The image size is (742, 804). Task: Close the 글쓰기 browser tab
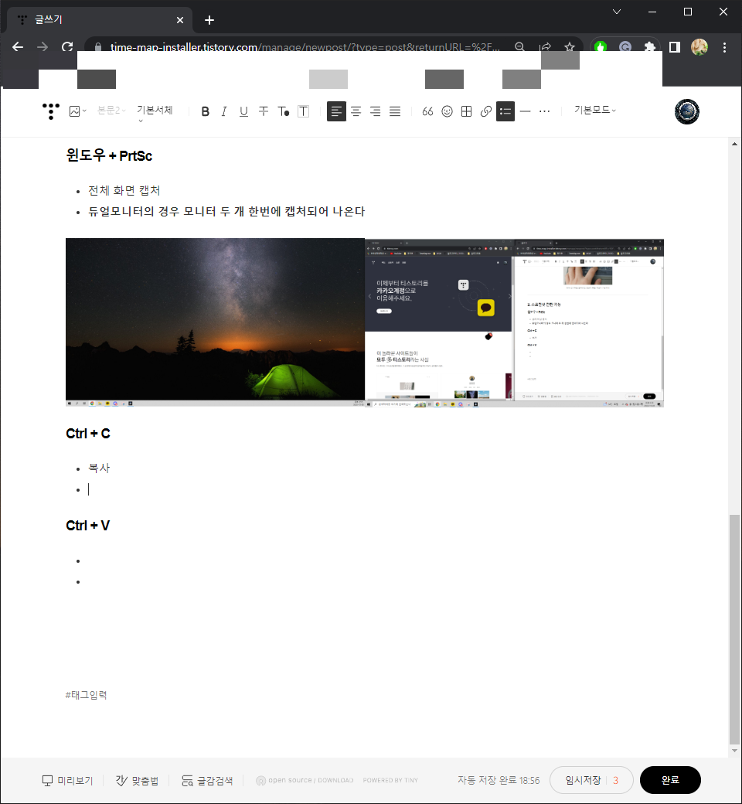[180, 20]
